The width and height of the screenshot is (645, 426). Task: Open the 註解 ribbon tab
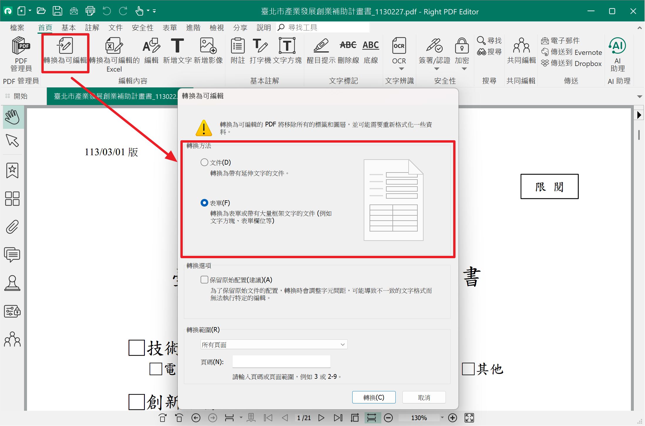(92, 28)
